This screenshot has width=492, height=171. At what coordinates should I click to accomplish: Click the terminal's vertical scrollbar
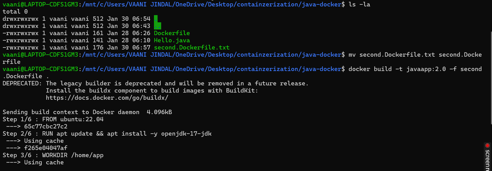491,77
